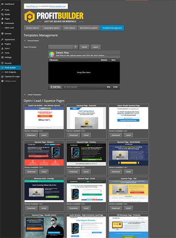Click the Captcha On Login icon

pyautogui.click(x=2, y=76)
